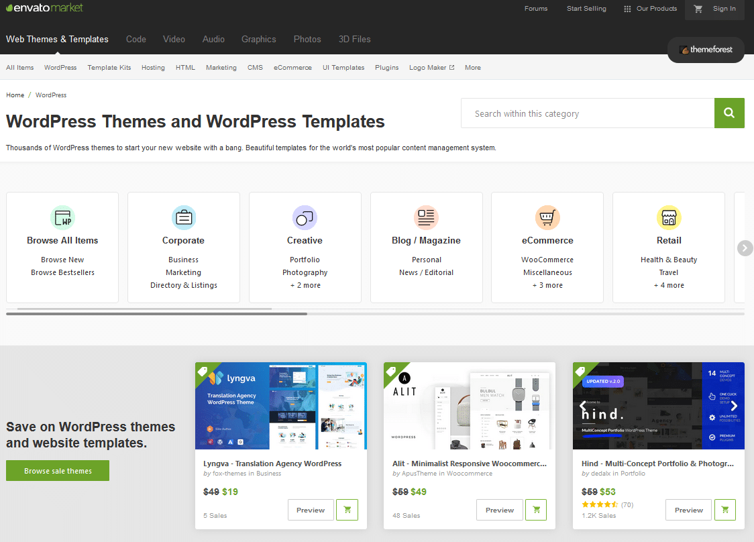The height and width of the screenshot is (542, 754).
Task: Open the All Items submenu
Action: pos(19,67)
